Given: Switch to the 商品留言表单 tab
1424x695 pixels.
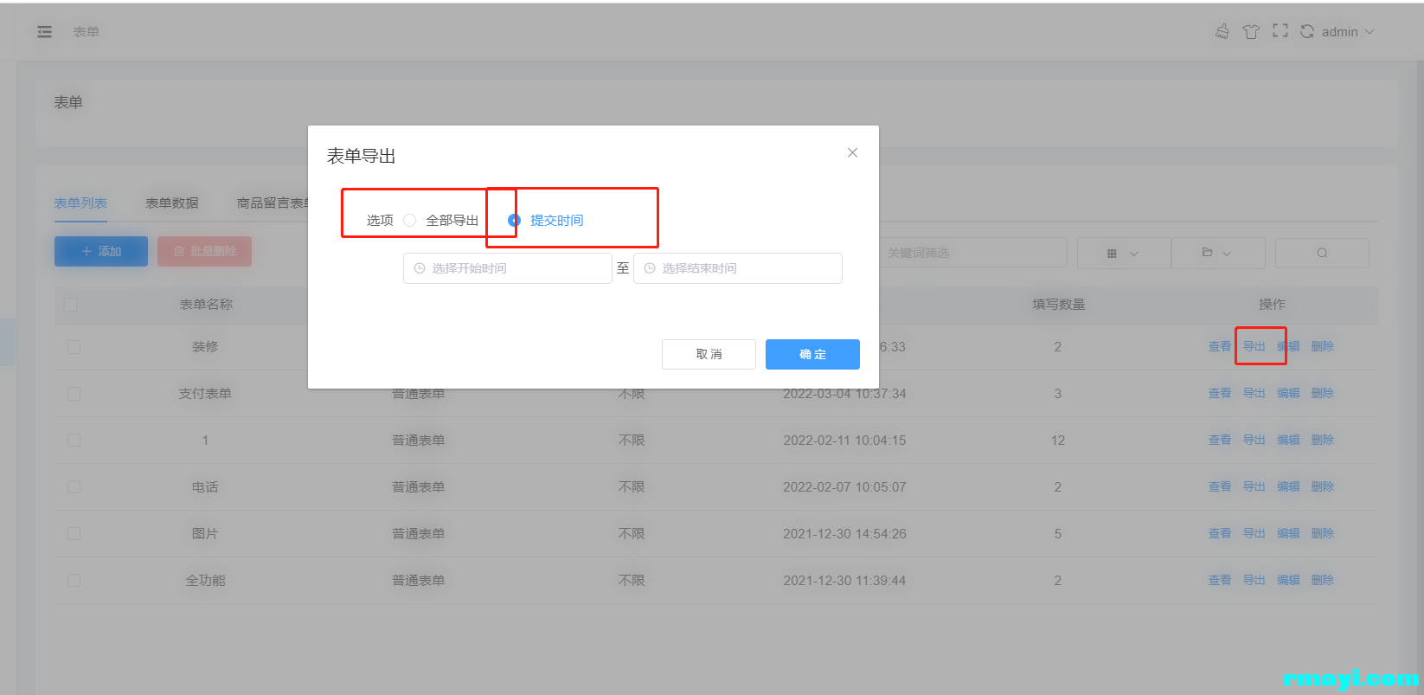Looking at the screenshot, I should point(273,203).
